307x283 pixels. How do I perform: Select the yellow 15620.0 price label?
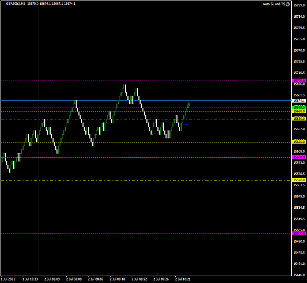(x=299, y=142)
